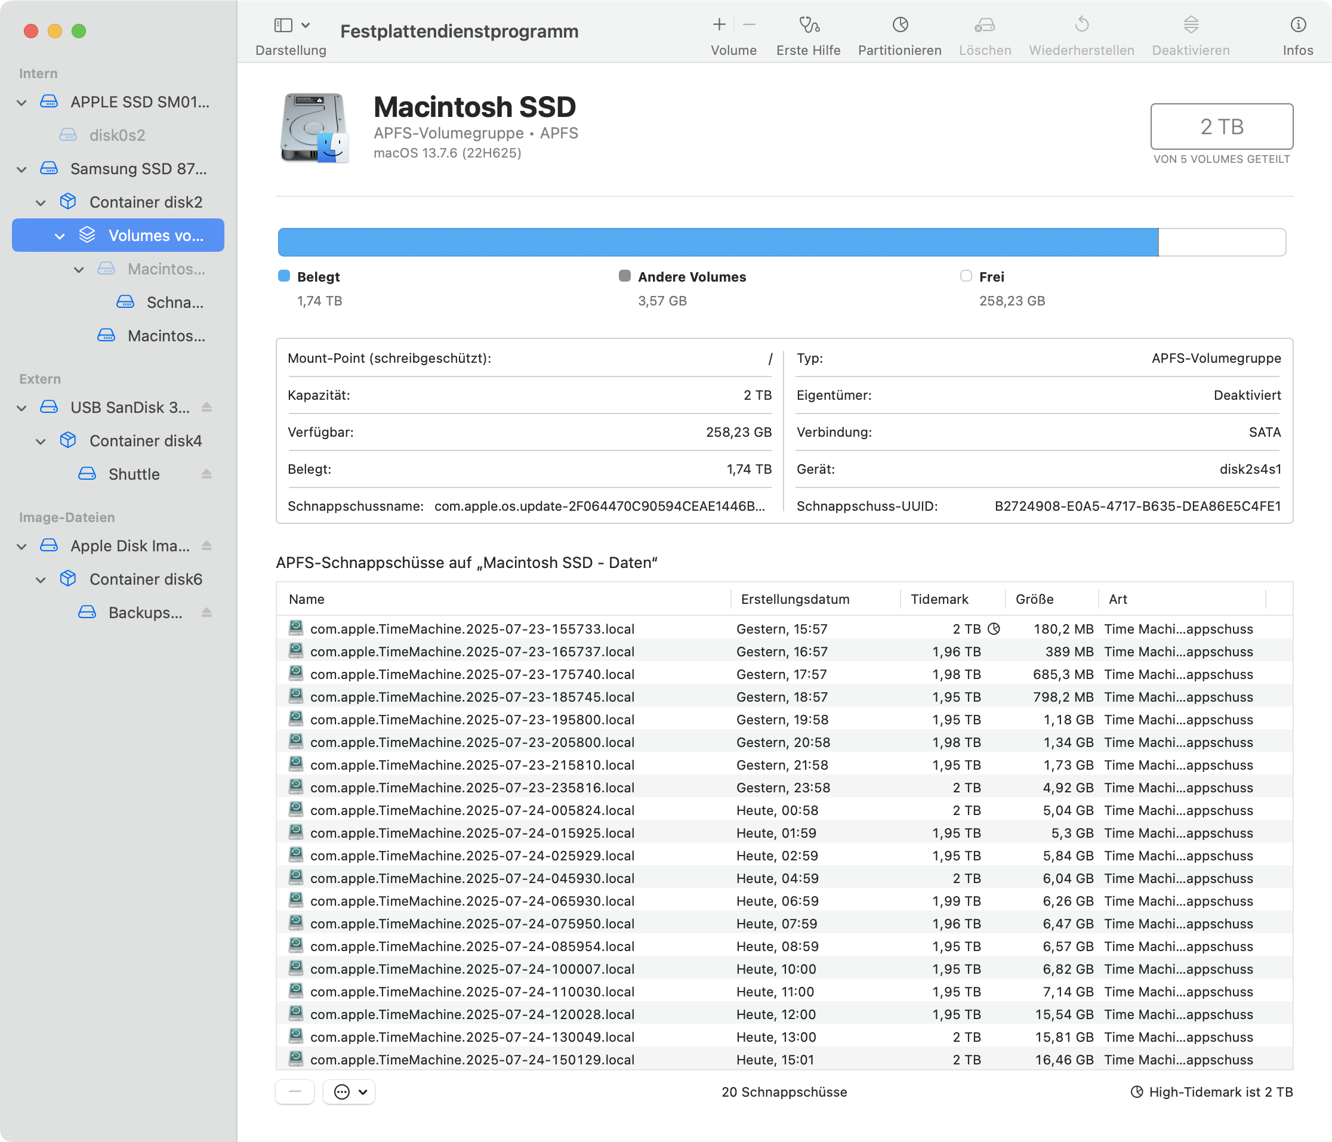Click the Volumes group layers icon
The width and height of the screenshot is (1332, 1142).
pos(88,235)
